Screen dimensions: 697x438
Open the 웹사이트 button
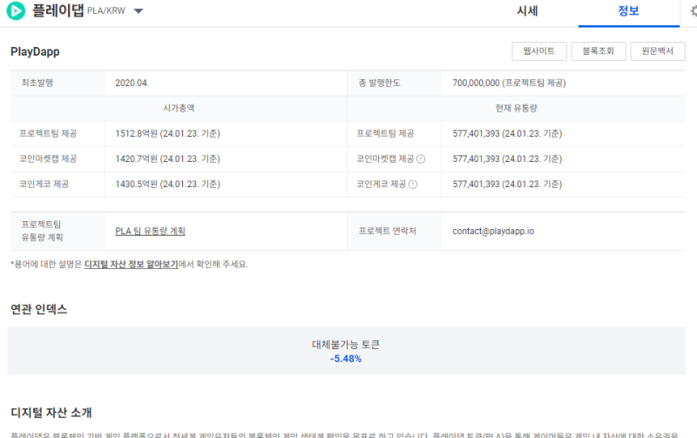[538, 51]
